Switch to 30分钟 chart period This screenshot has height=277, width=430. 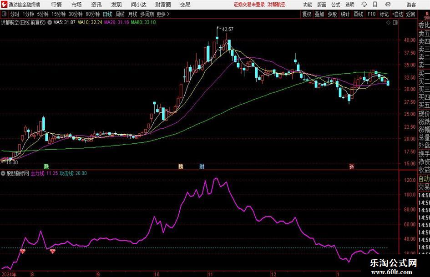pyautogui.click(x=76, y=14)
